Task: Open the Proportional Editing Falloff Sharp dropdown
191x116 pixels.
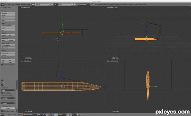Action: [x=8, y=103]
